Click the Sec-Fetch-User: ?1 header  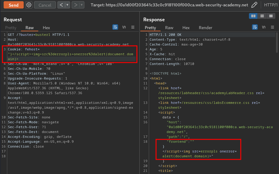[27, 127]
